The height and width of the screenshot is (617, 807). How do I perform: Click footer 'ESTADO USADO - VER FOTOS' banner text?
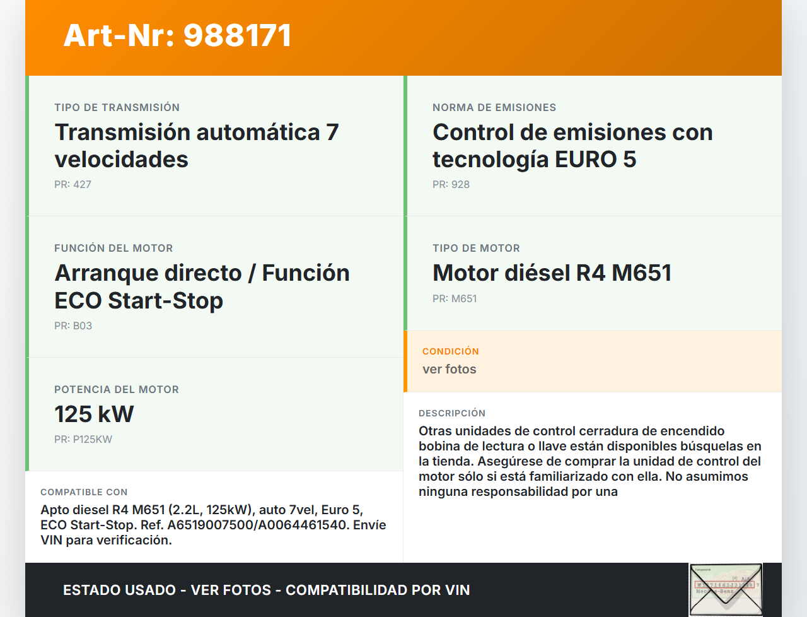[x=267, y=590]
